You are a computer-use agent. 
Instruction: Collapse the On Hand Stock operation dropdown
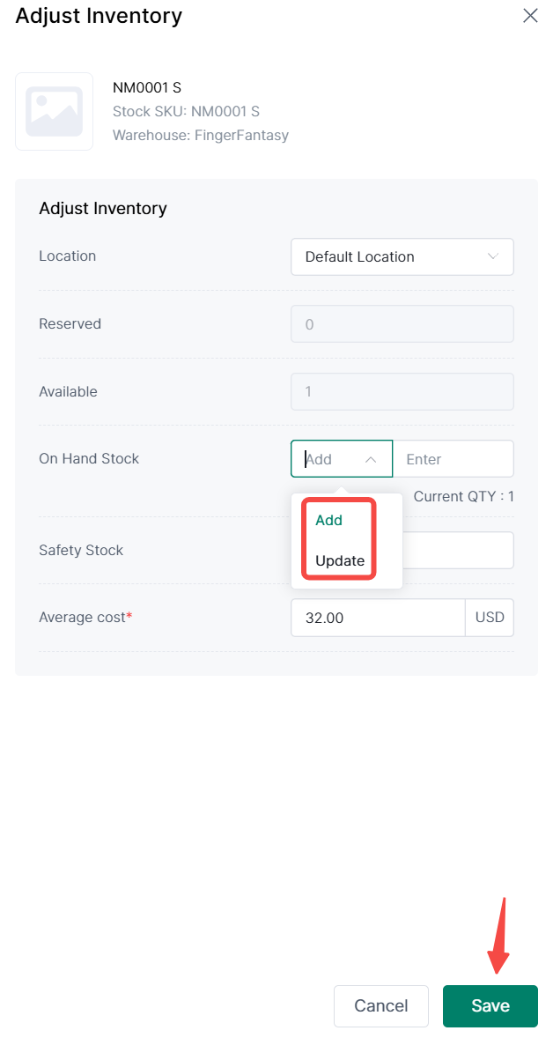[x=341, y=459]
